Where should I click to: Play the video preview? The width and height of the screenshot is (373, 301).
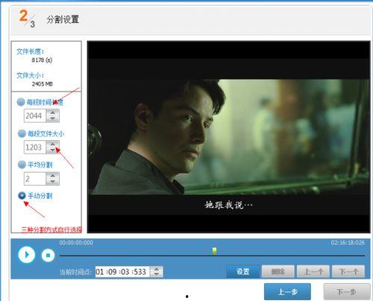26,255
